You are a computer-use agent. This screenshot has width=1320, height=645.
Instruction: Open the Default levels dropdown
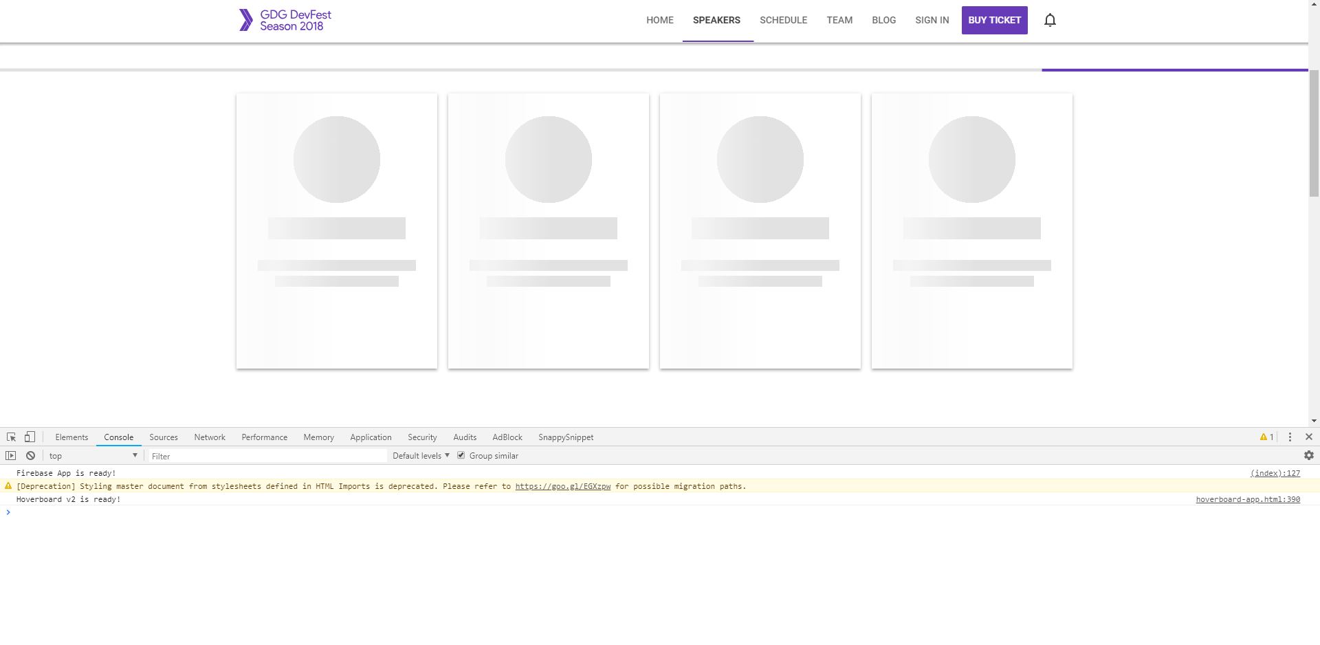point(420,455)
